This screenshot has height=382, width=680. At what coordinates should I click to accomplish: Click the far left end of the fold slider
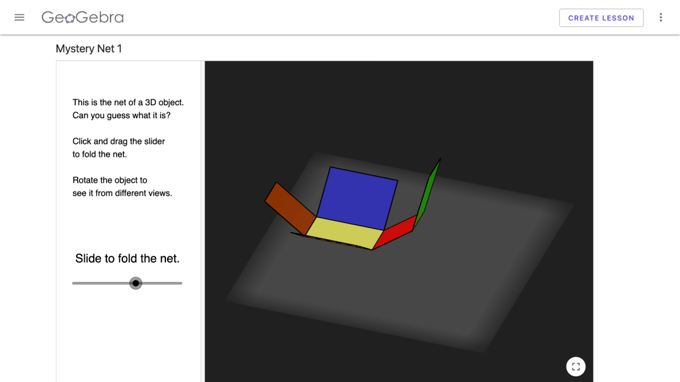click(x=73, y=283)
